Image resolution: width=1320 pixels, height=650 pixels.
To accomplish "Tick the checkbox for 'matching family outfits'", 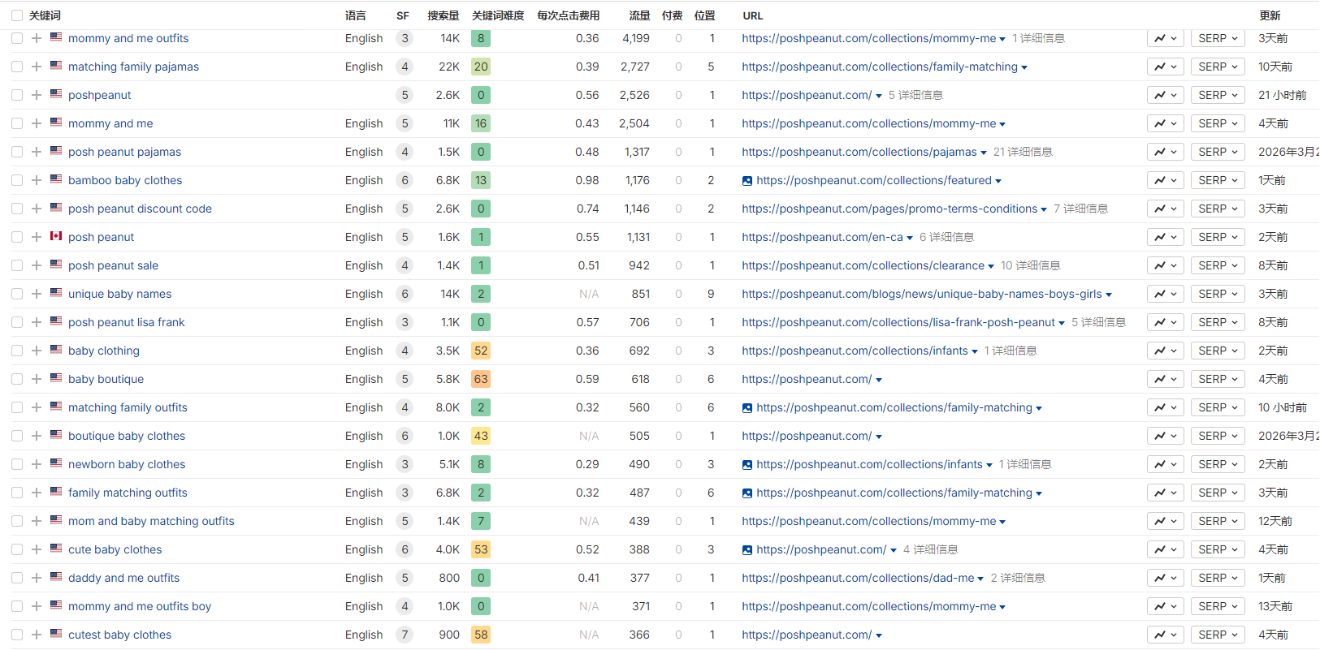I will 17,407.
